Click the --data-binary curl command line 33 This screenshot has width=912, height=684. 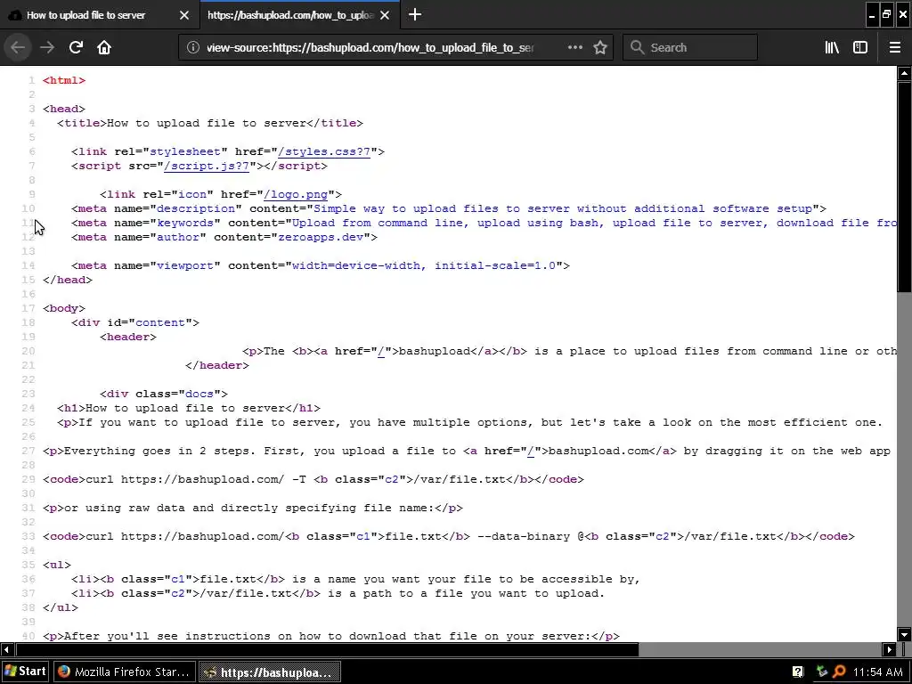tap(449, 537)
